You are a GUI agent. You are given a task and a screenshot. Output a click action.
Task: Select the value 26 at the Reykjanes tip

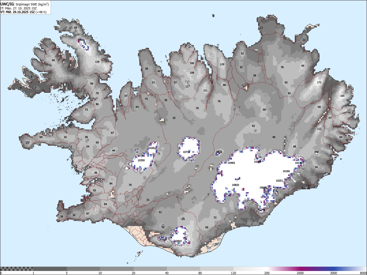click(x=62, y=217)
